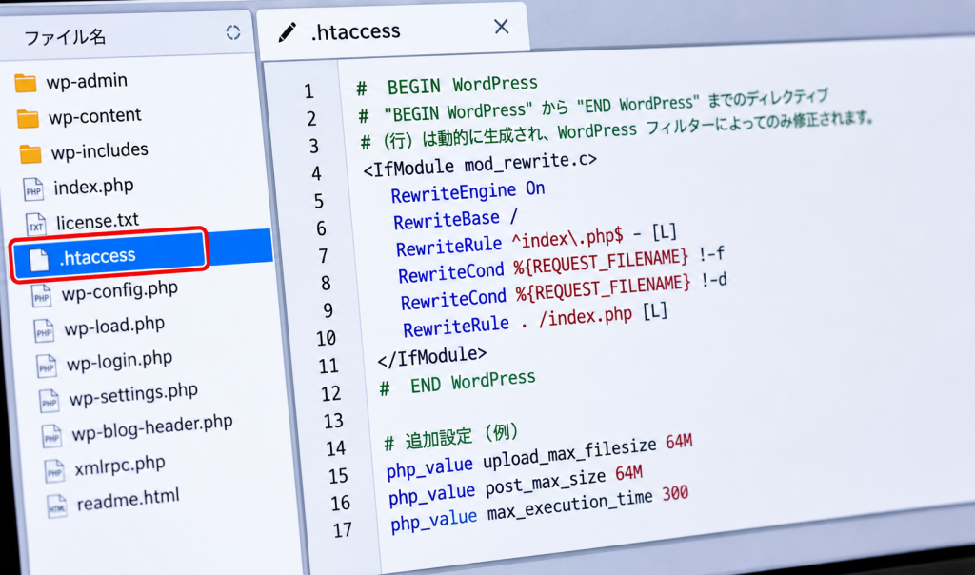Click the ファイル名 column header

coord(65,37)
